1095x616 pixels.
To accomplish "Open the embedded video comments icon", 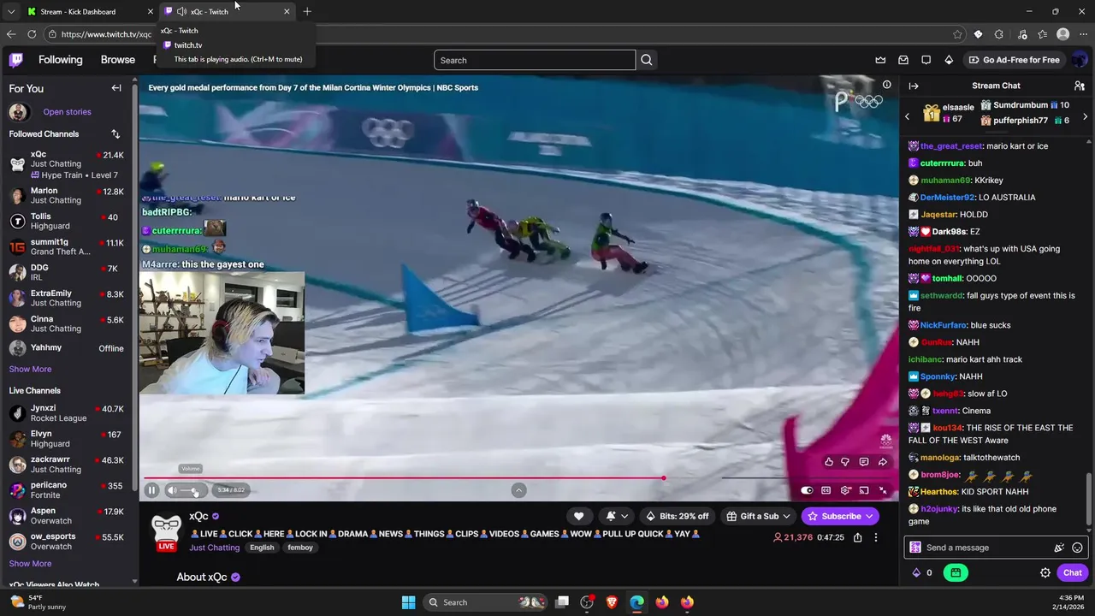I will [x=864, y=462].
